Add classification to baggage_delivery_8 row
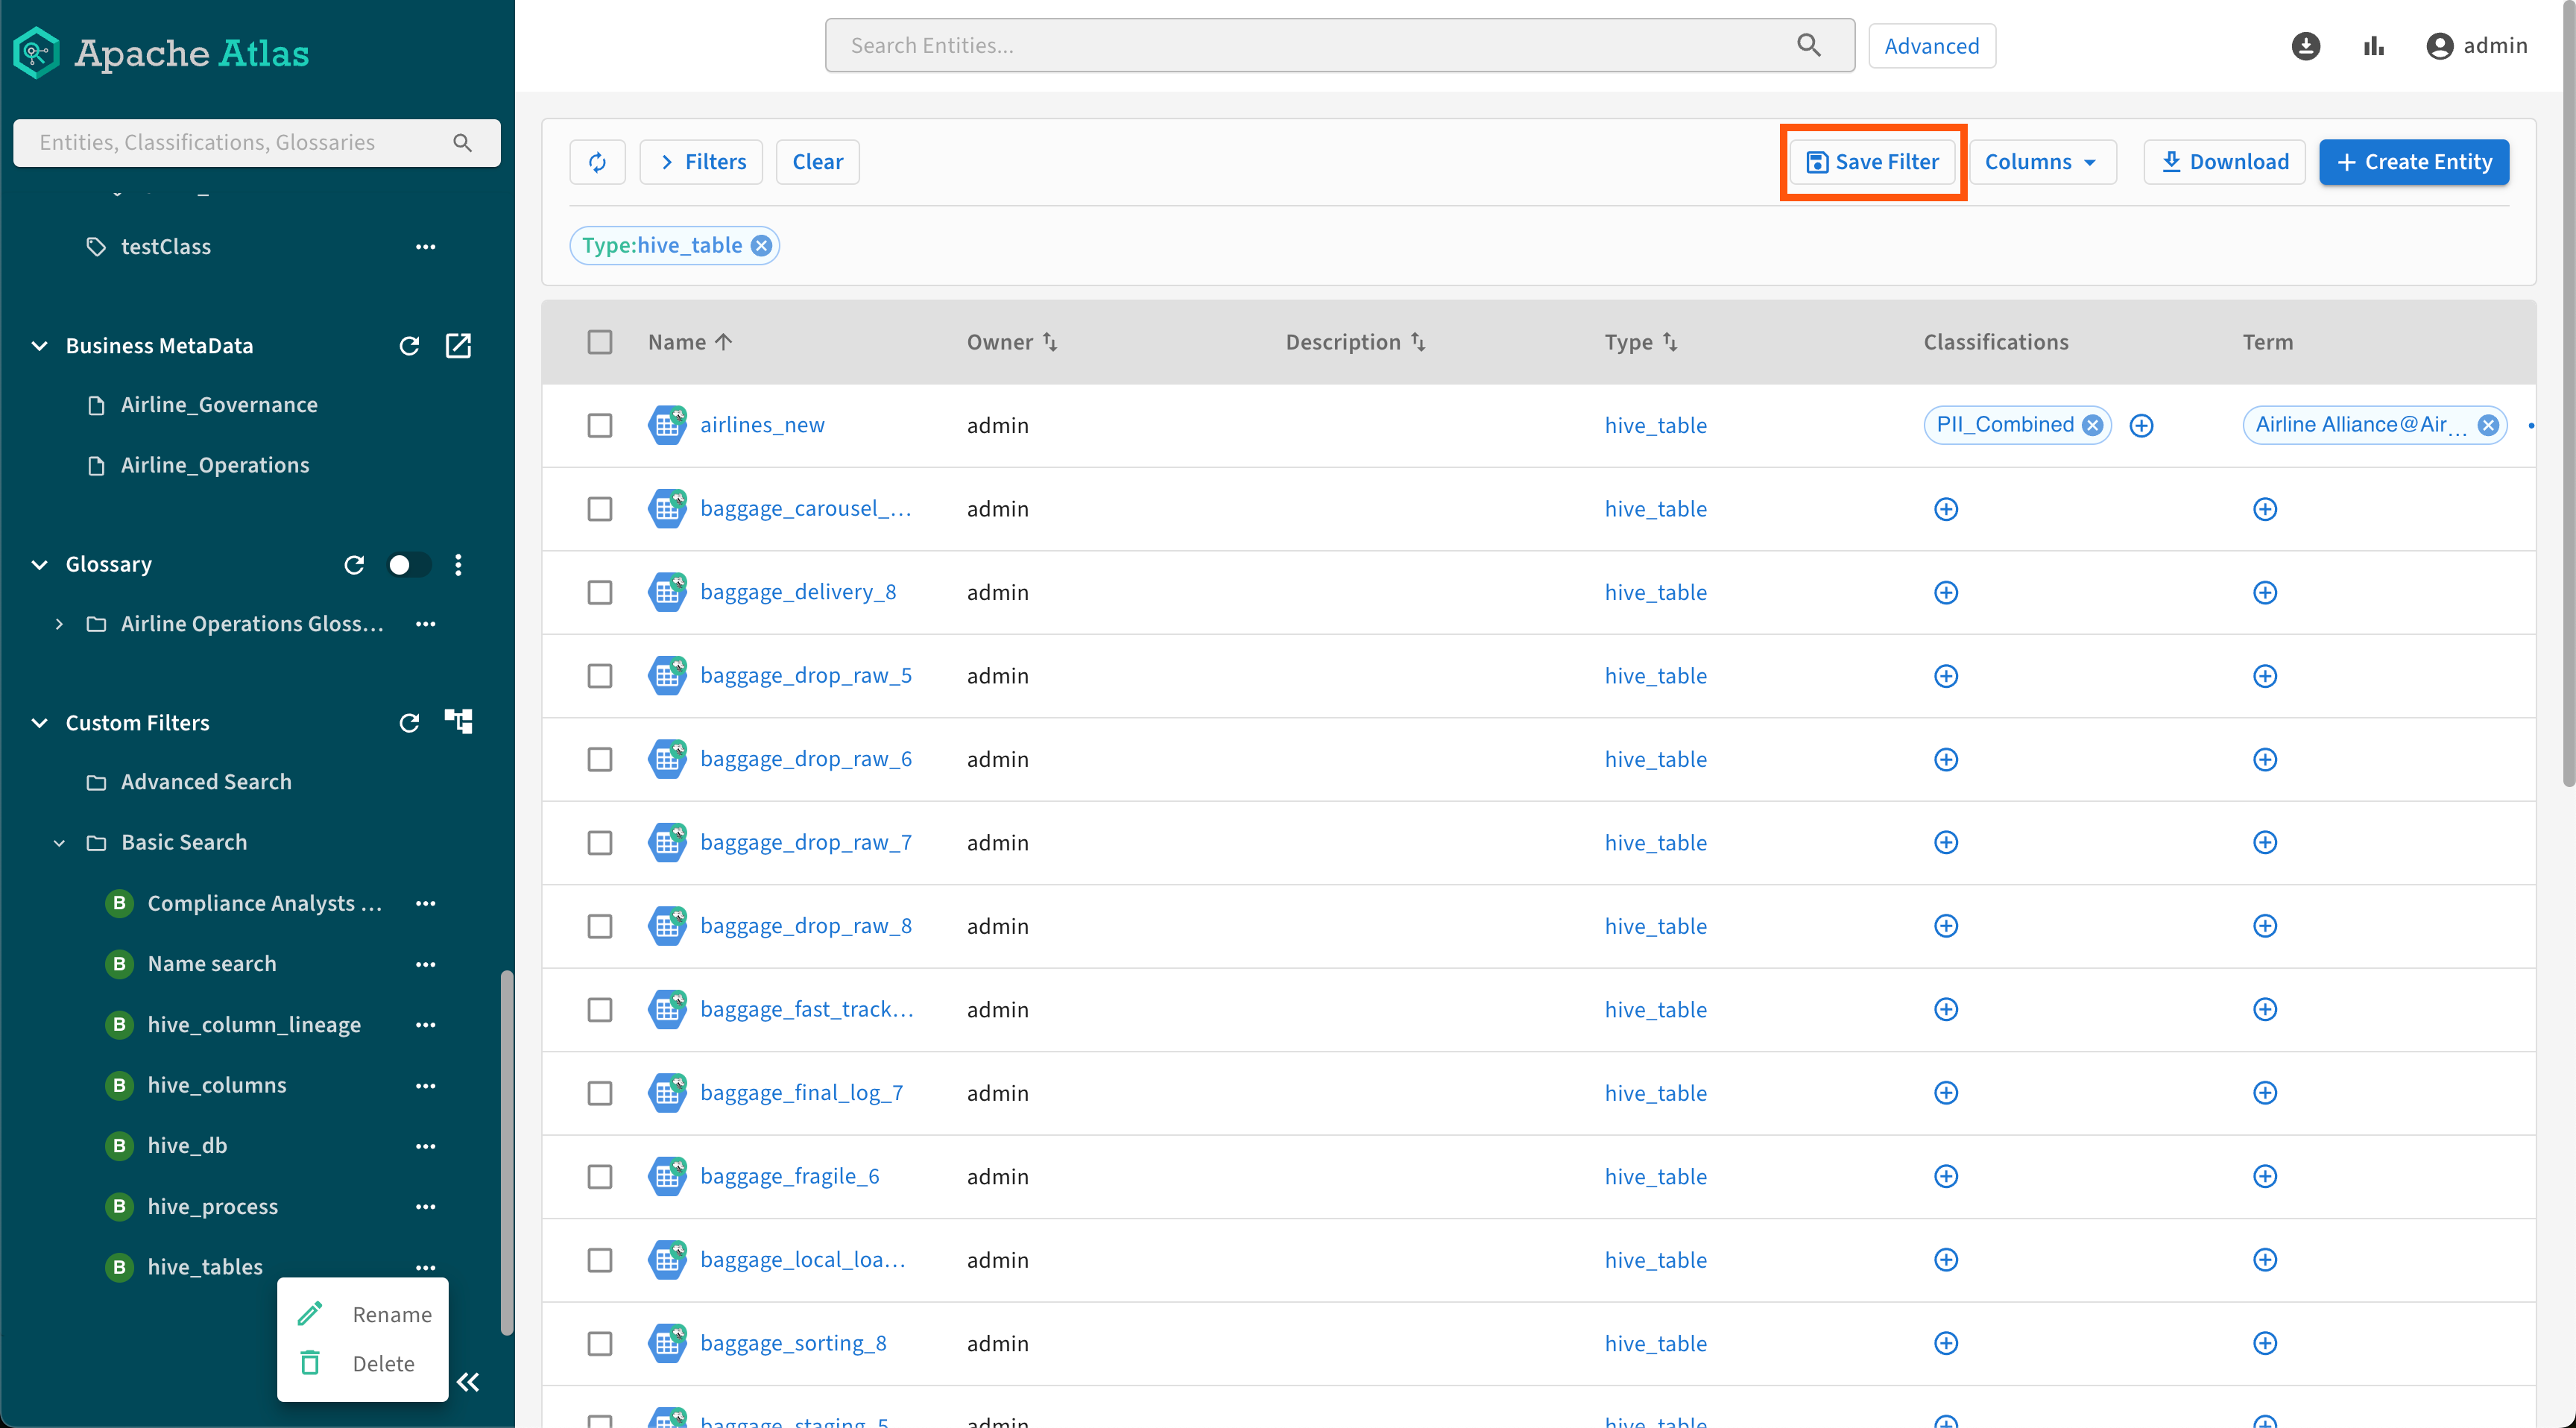 [x=1945, y=593]
